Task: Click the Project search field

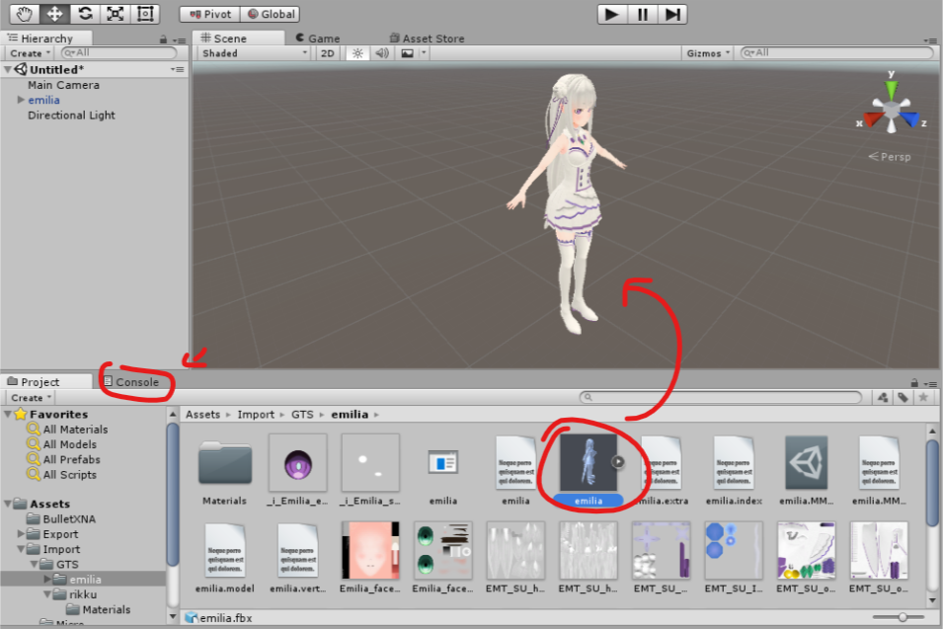Action: coord(721,398)
